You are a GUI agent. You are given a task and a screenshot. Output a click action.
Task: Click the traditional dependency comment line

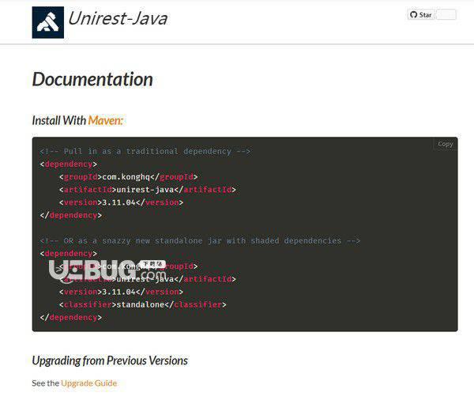coord(145,151)
